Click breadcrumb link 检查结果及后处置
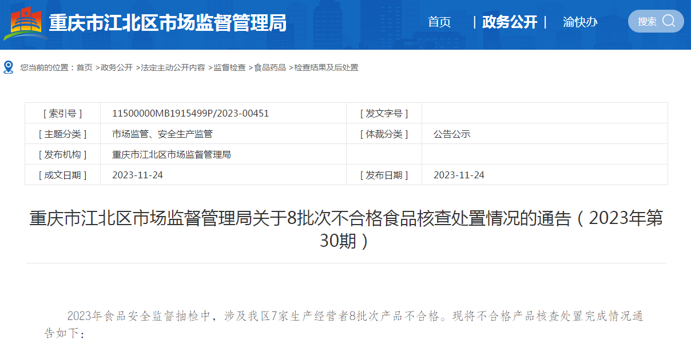The image size is (691, 344). coord(326,67)
